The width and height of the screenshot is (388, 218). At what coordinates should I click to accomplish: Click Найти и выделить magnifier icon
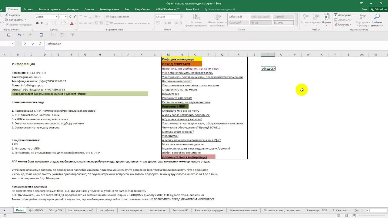click(377, 17)
